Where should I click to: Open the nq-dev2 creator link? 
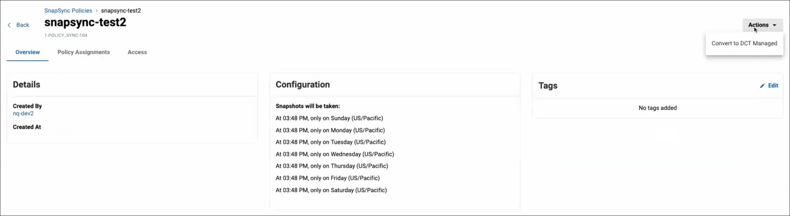click(23, 113)
